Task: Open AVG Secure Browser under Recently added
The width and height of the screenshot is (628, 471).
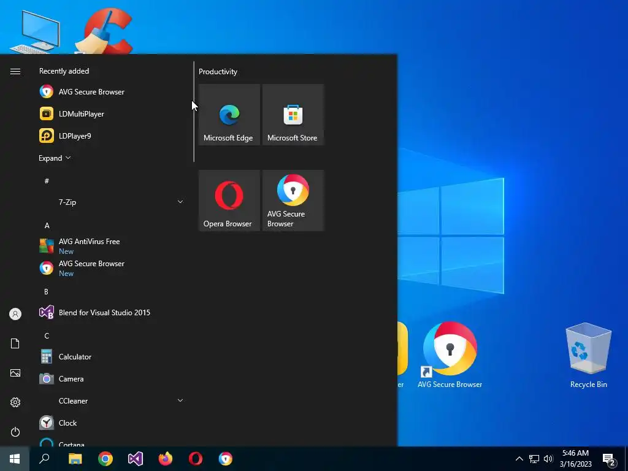Action: point(112,92)
